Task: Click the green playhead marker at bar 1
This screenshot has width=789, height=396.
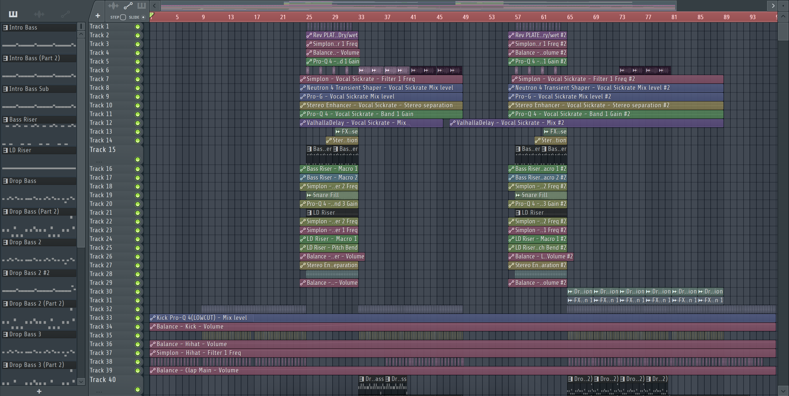Action: pos(151,15)
